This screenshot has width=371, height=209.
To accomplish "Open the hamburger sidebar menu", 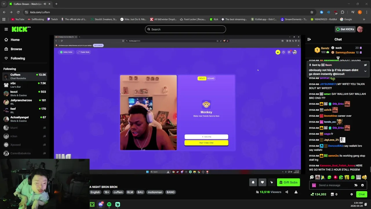I will [6, 29].
